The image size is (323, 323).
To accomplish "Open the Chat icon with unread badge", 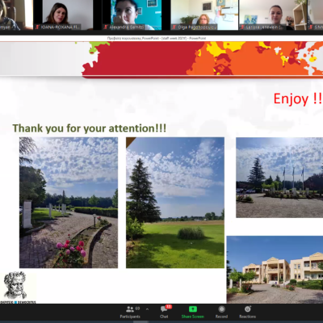I will click(x=164, y=309).
